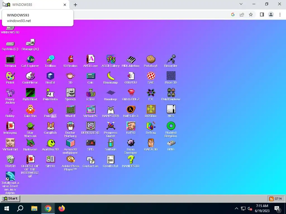Select Glitch GRLZ lips icon

(131, 93)
